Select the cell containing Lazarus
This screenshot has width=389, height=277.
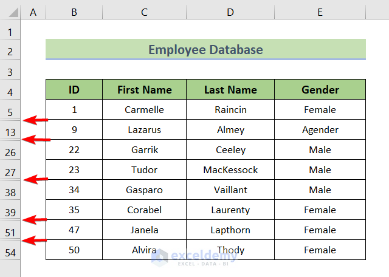tap(144, 129)
